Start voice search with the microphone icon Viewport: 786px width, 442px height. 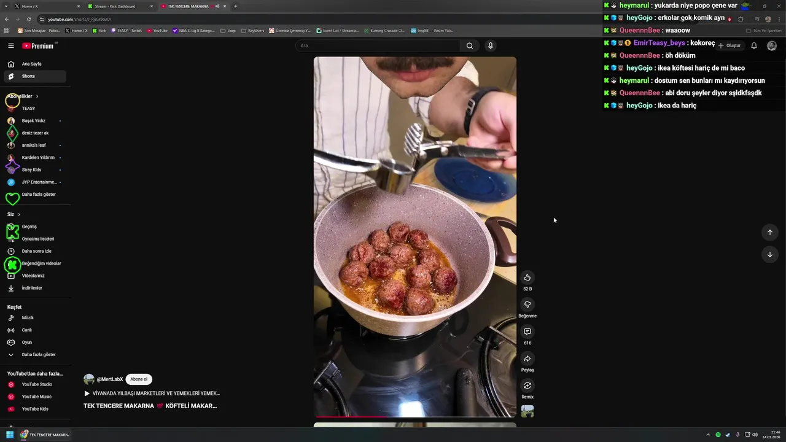[x=490, y=45]
